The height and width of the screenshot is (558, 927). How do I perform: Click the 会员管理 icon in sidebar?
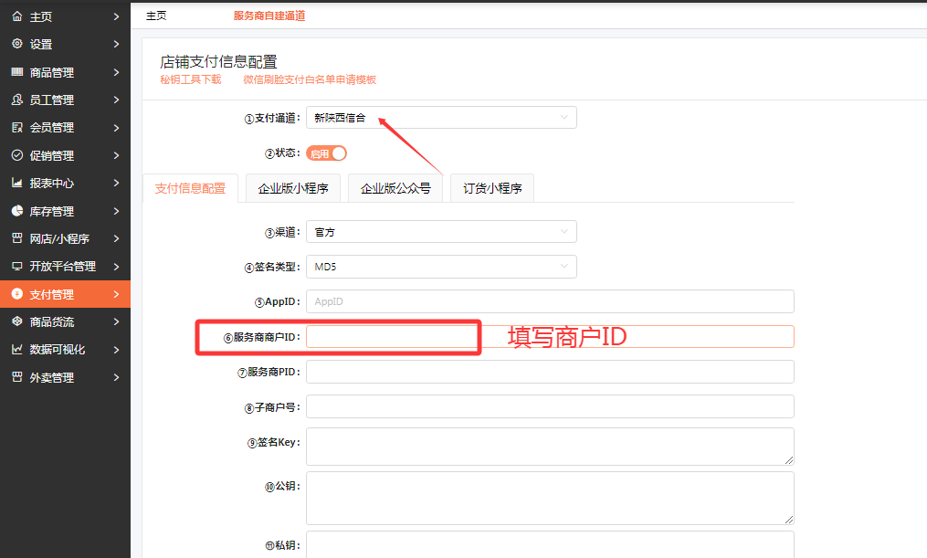(16, 128)
